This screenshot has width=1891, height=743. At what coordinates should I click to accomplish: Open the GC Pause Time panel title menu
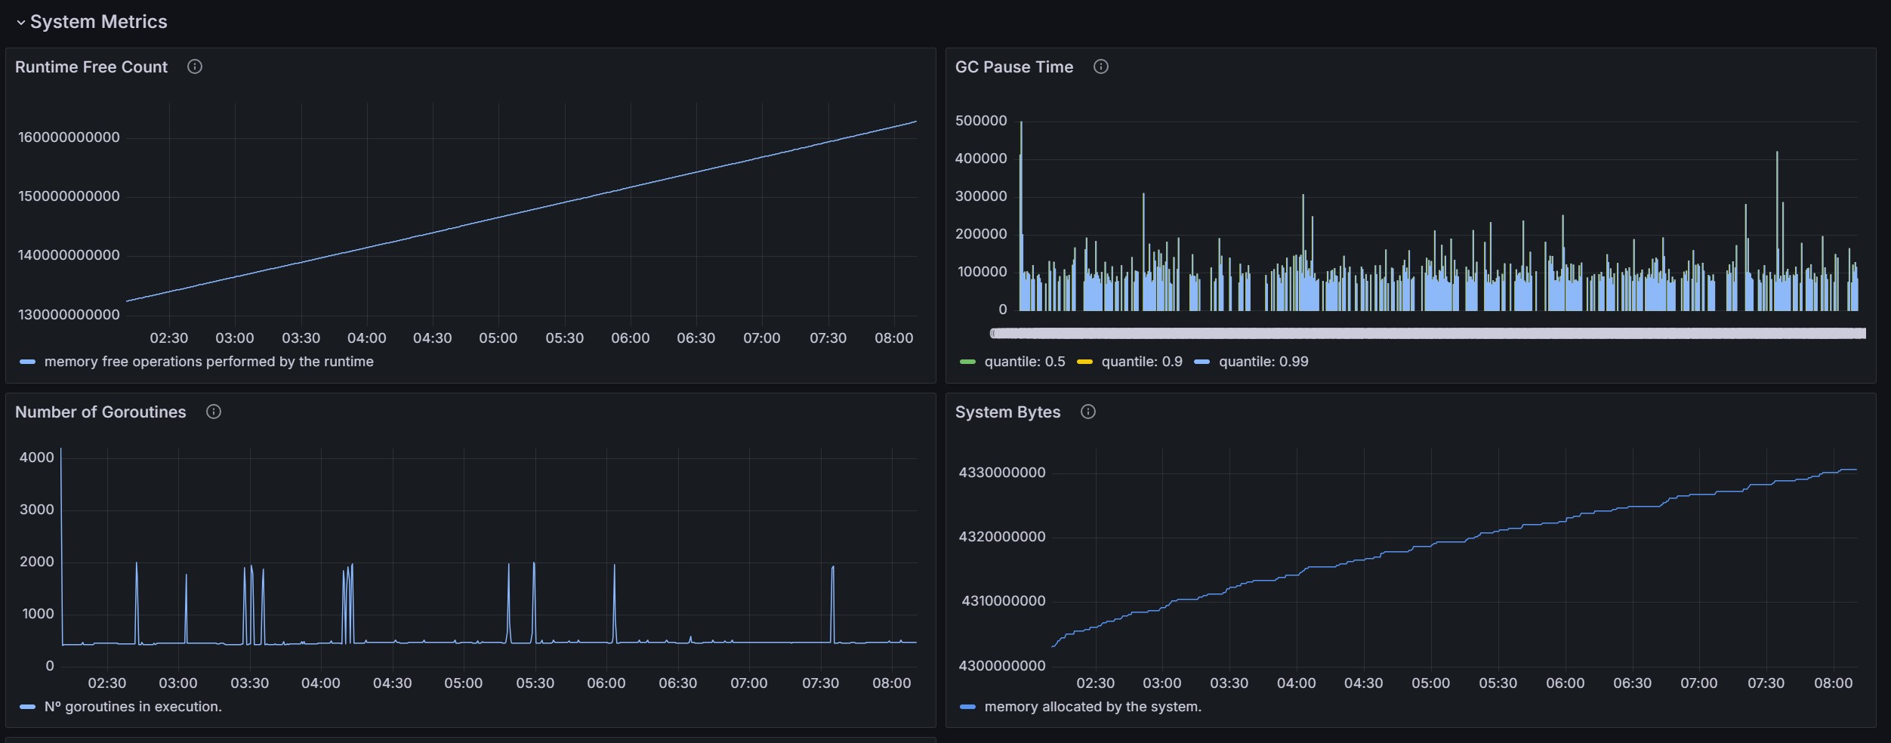[1014, 67]
